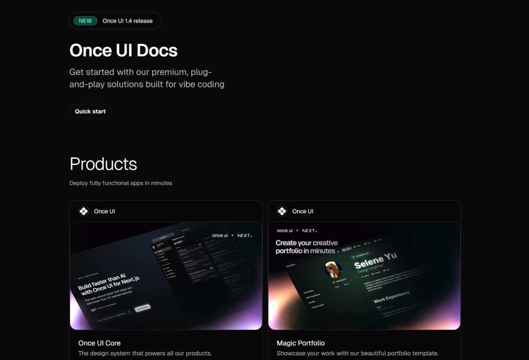Click 'The design system that powers all our products.' text
This screenshot has width=529, height=360.
(145, 353)
